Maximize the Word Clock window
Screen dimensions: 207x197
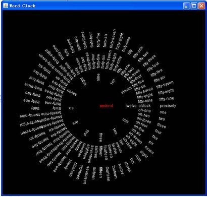[194, 6]
